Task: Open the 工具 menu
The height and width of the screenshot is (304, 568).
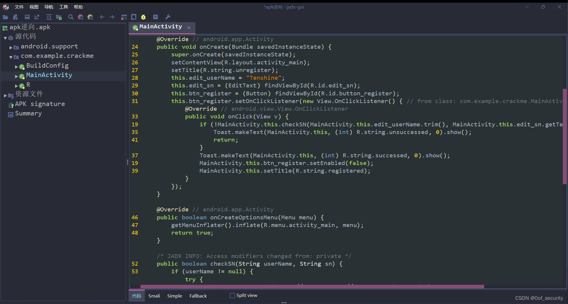Action: (x=63, y=6)
